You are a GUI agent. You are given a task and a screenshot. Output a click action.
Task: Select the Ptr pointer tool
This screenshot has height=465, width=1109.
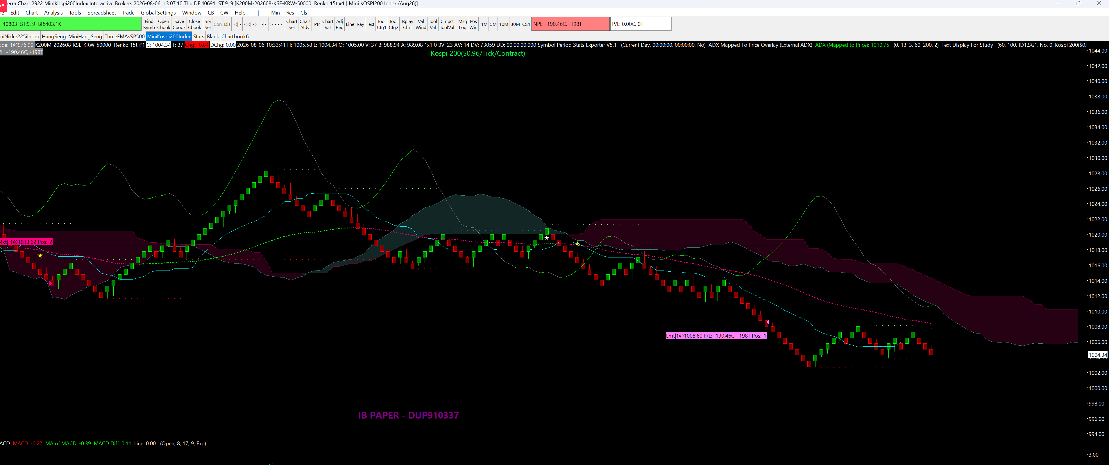click(x=317, y=24)
